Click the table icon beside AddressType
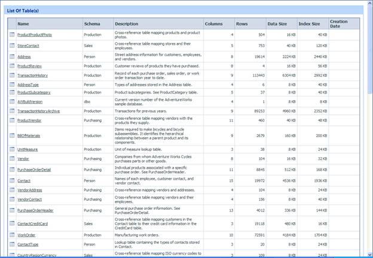The width and height of the screenshot is (373, 258). [x=12, y=85]
